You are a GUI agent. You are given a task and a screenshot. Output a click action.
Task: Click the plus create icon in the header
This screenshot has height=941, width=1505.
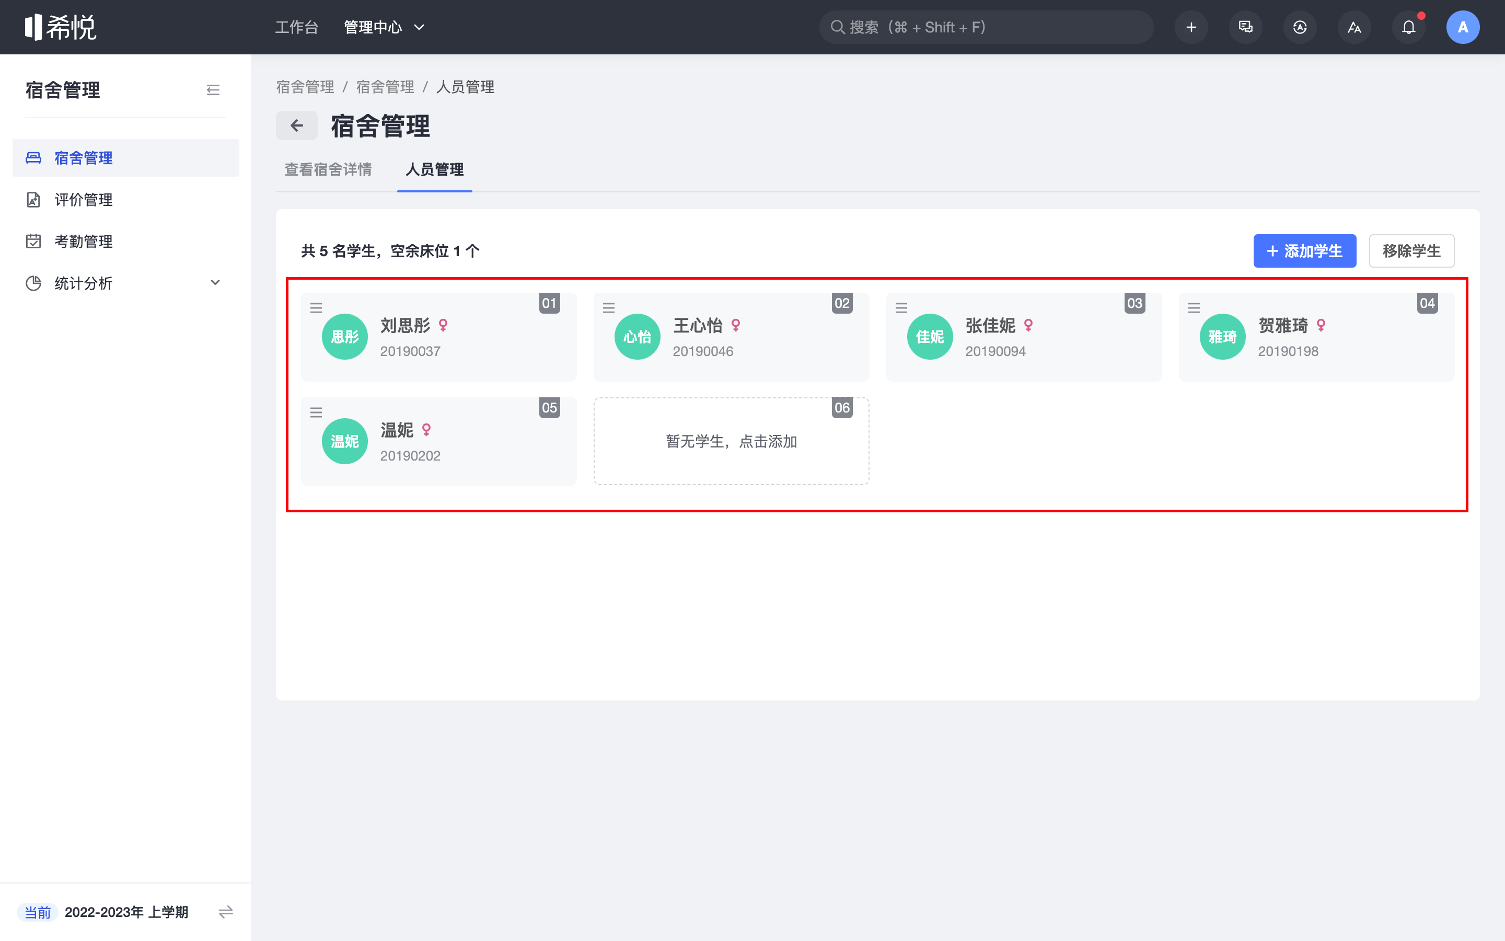point(1191,27)
